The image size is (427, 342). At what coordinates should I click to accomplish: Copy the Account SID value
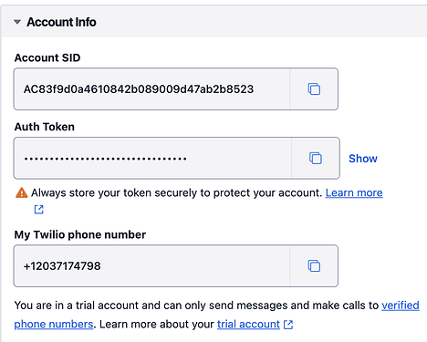point(314,89)
